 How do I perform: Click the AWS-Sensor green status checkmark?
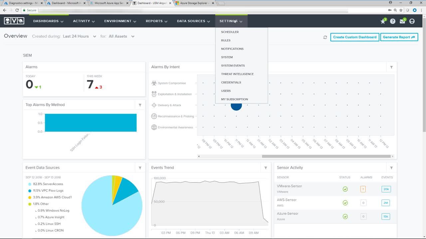click(x=345, y=203)
